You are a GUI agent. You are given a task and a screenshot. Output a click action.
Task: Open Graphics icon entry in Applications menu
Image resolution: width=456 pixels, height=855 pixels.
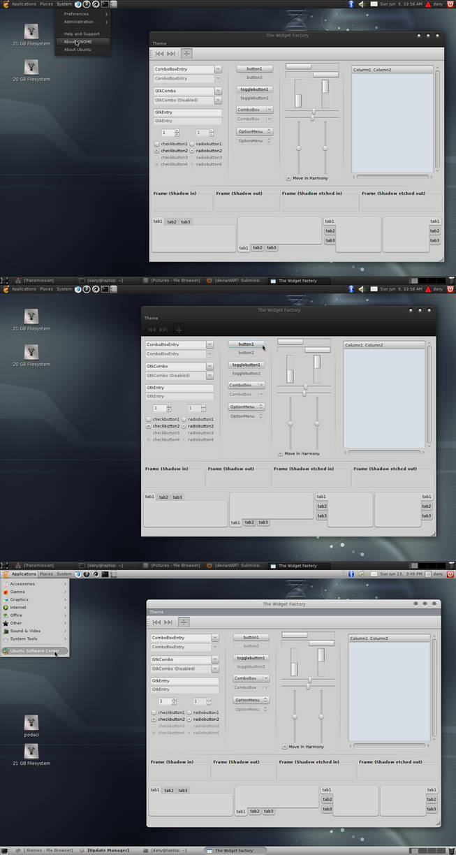[35, 599]
